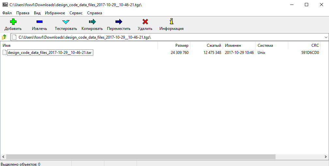Click the green plus Add (Добавить) icon

(13, 21)
